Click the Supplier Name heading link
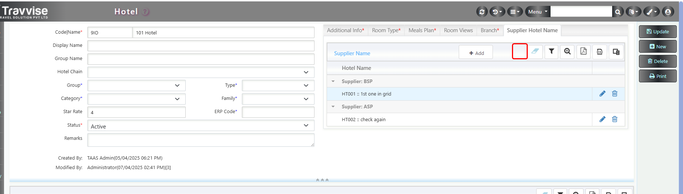Viewport: 683px width, 194px height. pos(352,53)
